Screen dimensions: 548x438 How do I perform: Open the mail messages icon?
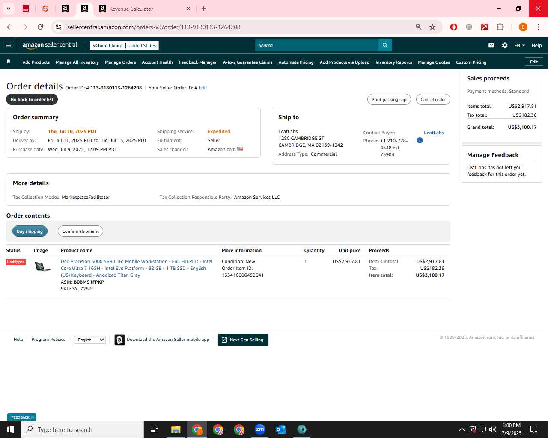(x=491, y=45)
